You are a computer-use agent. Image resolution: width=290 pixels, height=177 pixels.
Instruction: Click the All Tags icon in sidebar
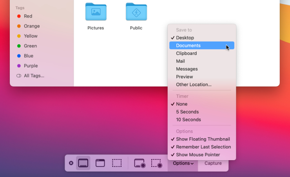coord(19,76)
